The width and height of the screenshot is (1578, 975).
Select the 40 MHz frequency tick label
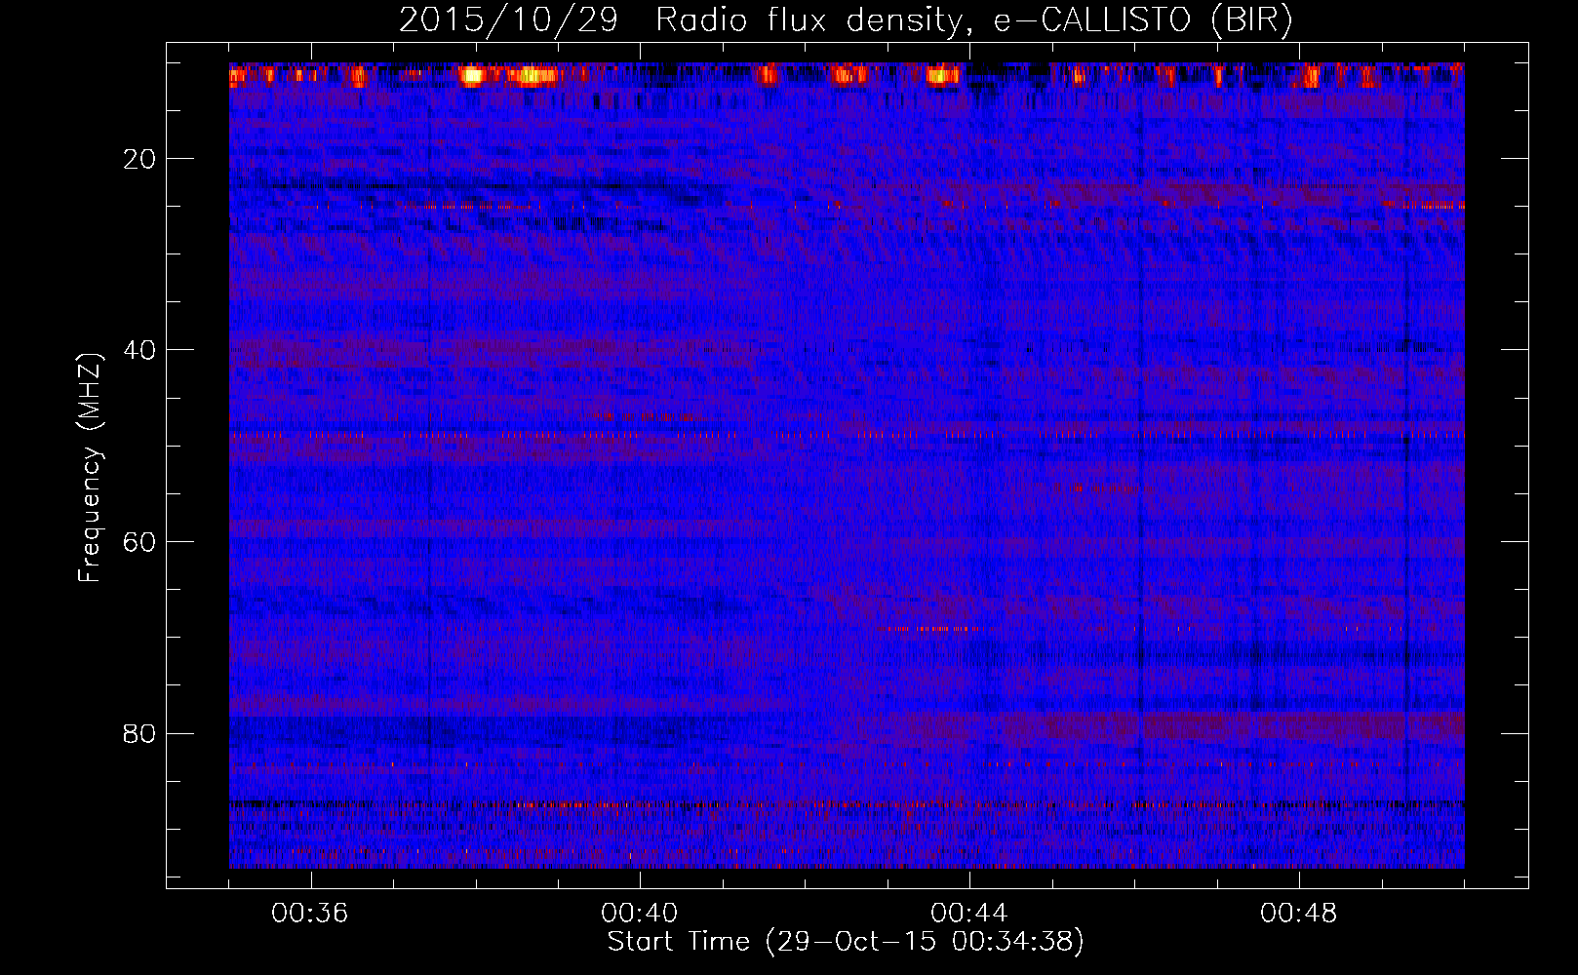click(x=139, y=350)
